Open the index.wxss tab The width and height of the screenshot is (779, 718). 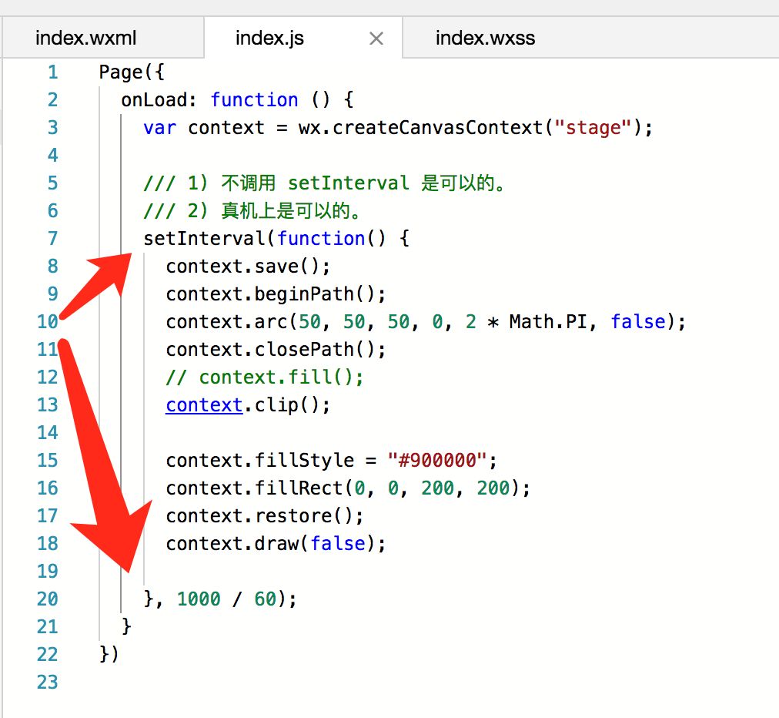pos(486,38)
